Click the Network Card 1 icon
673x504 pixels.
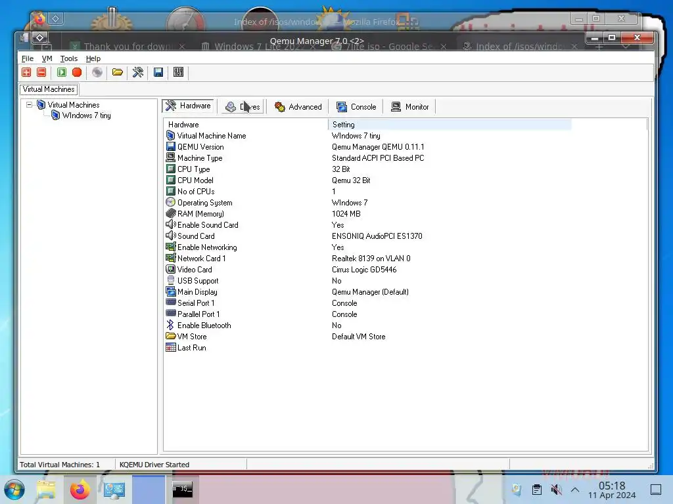[170, 258]
